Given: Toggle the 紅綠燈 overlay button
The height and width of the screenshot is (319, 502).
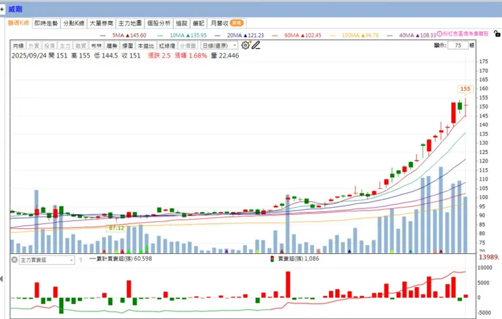Looking at the screenshot, I should (167, 45).
